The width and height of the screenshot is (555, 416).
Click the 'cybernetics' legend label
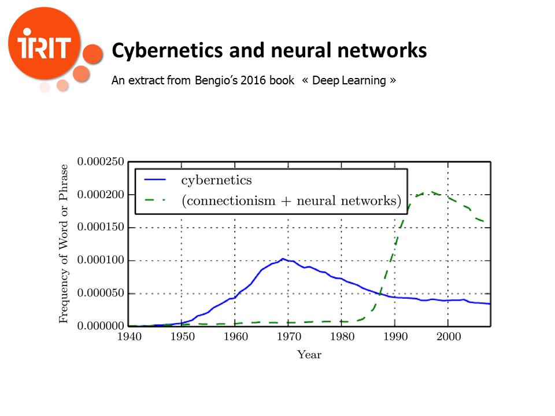[x=216, y=180]
